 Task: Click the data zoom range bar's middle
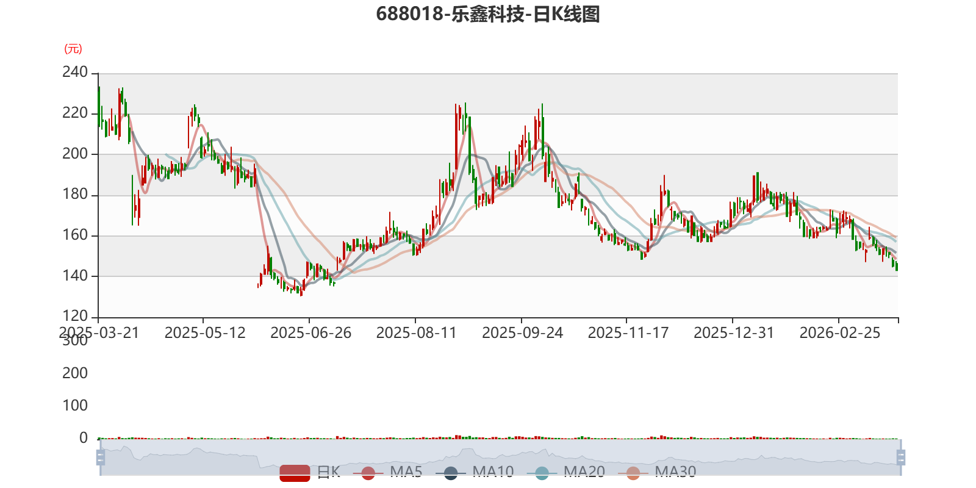(x=501, y=457)
